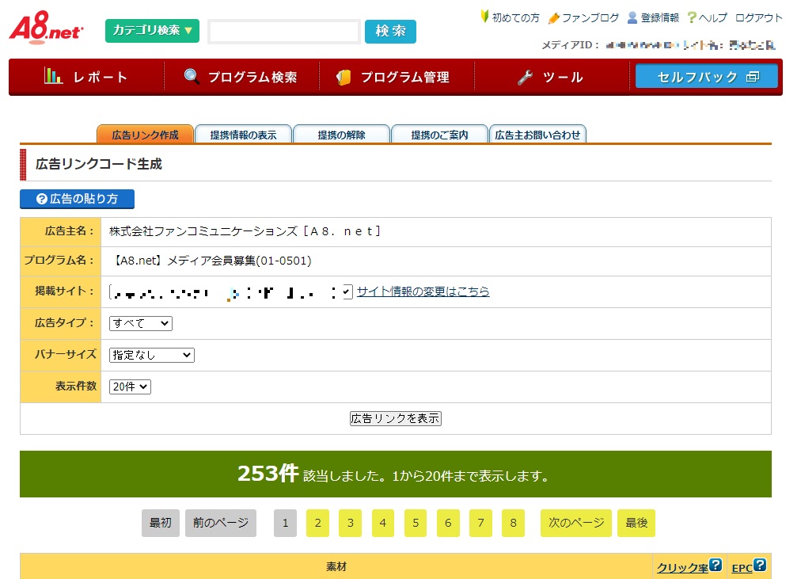Open the ツール menu
The image size is (801, 579).
[x=552, y=77]
